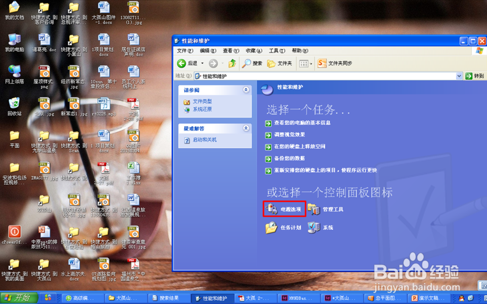Select 我的电脑 desktop icon
The height and width of the screenshot is (304, 487).
click(x=14, y=42)
